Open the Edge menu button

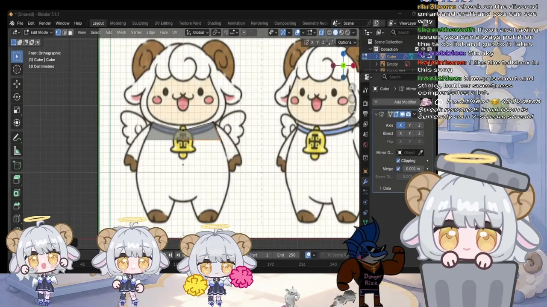tap(151, 32)
